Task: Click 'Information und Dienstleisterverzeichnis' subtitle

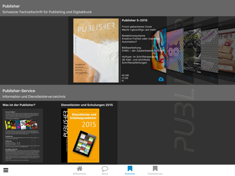Action: coord(34,97)
